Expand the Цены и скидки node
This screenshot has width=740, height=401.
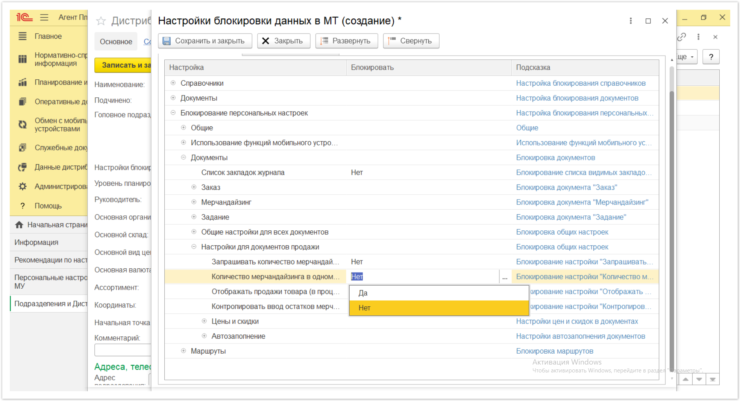point(204,321)
